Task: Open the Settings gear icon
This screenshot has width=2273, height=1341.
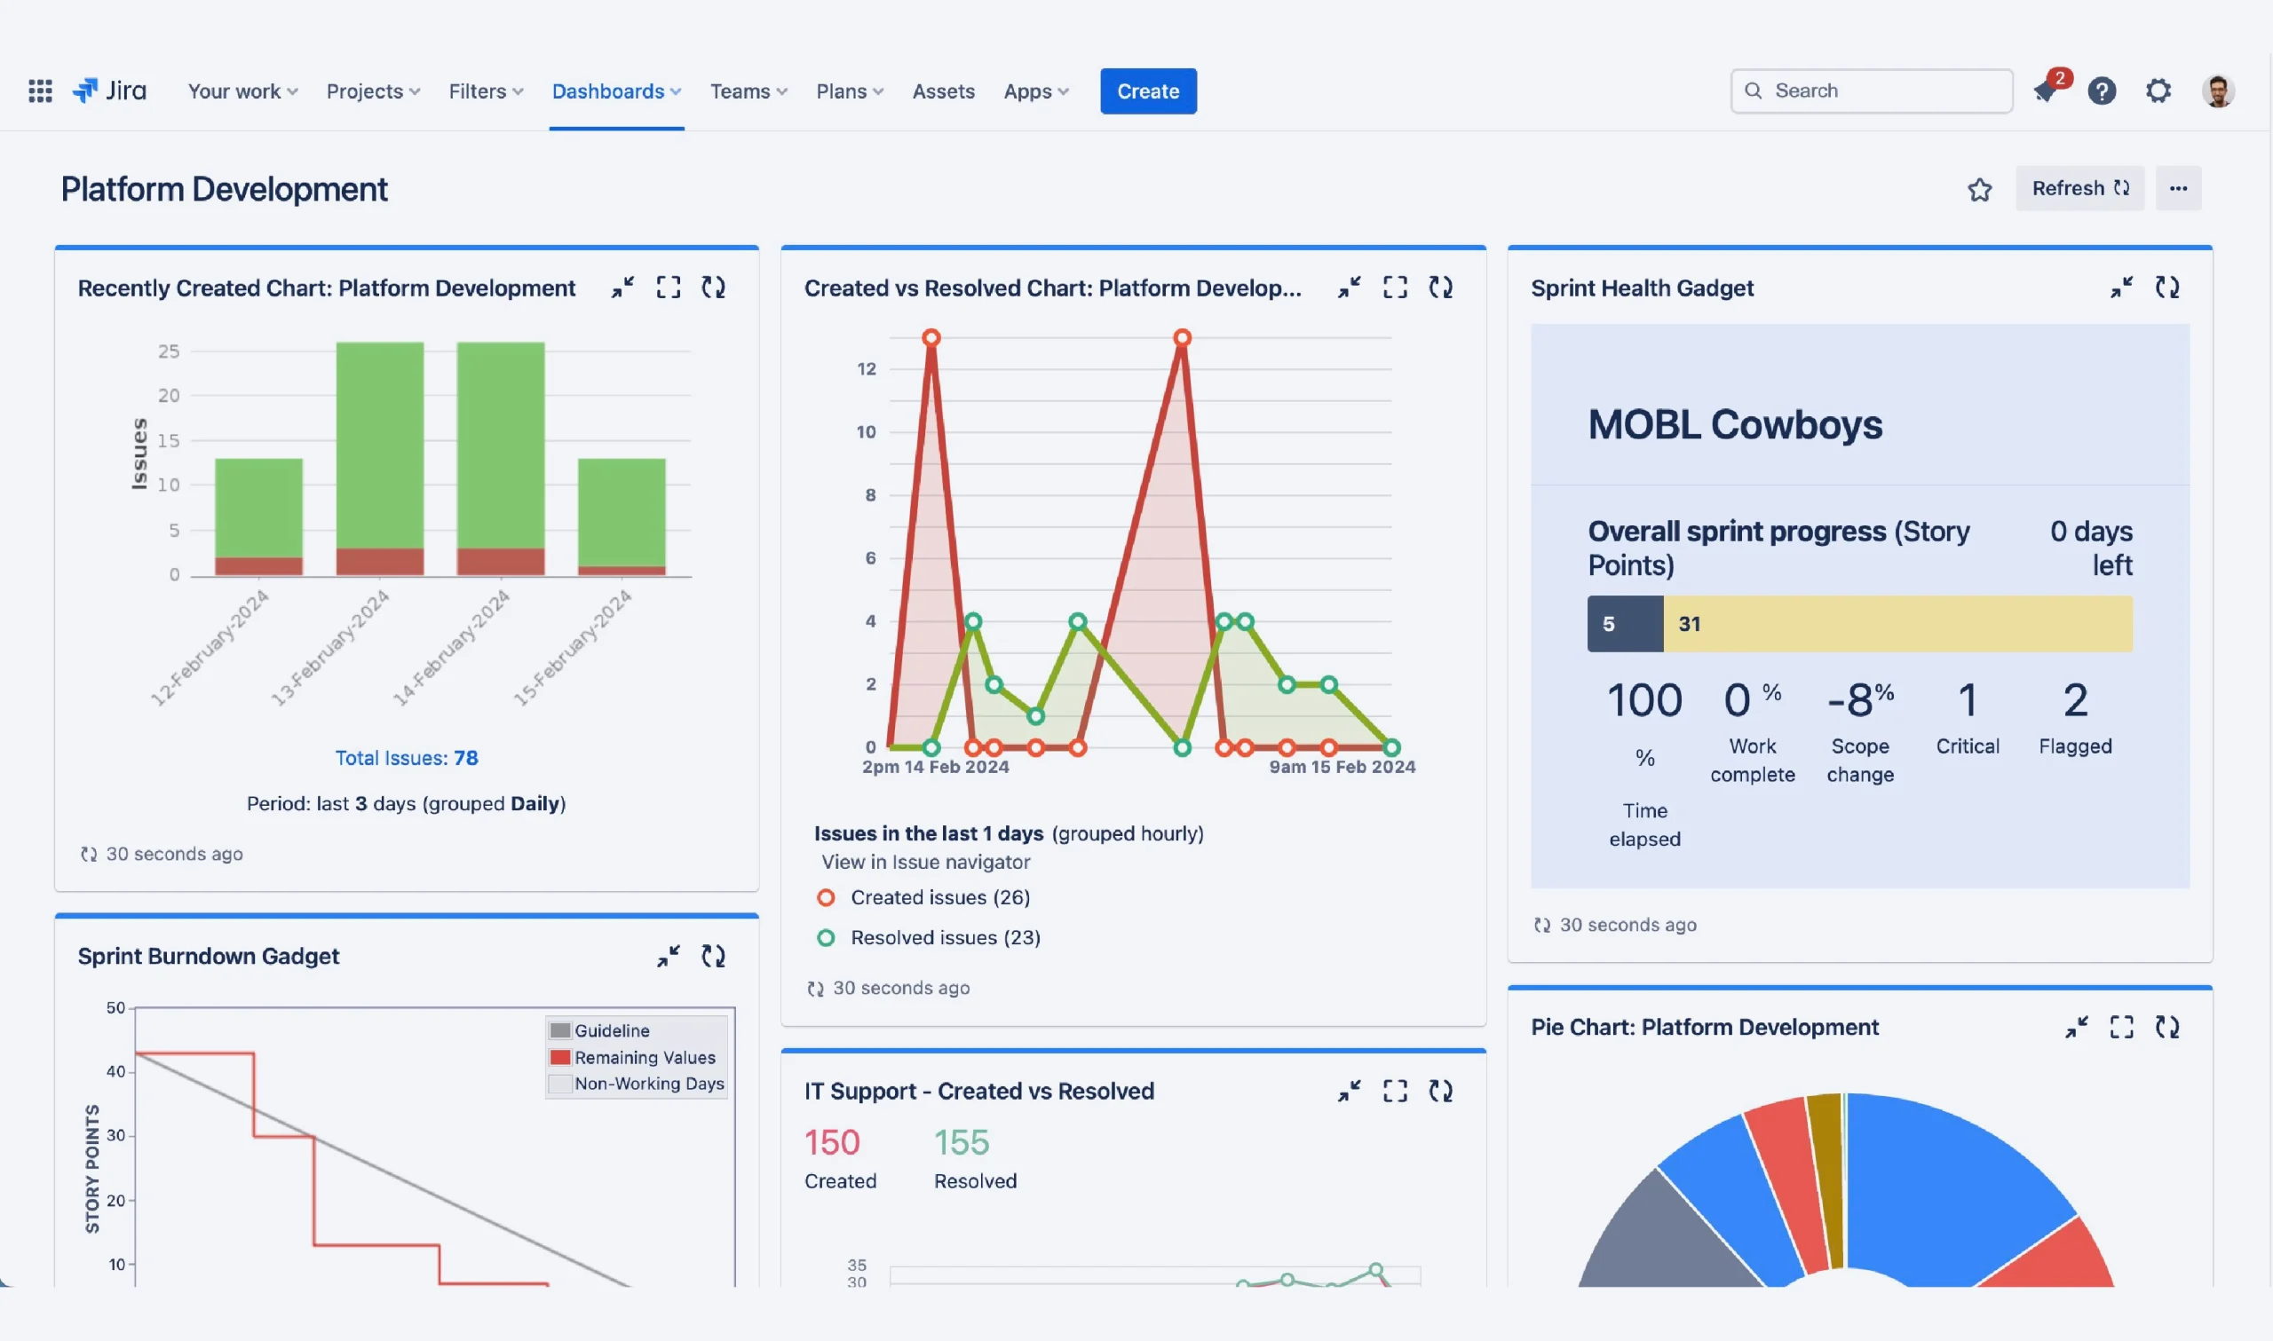Action: pos(2158,91)
